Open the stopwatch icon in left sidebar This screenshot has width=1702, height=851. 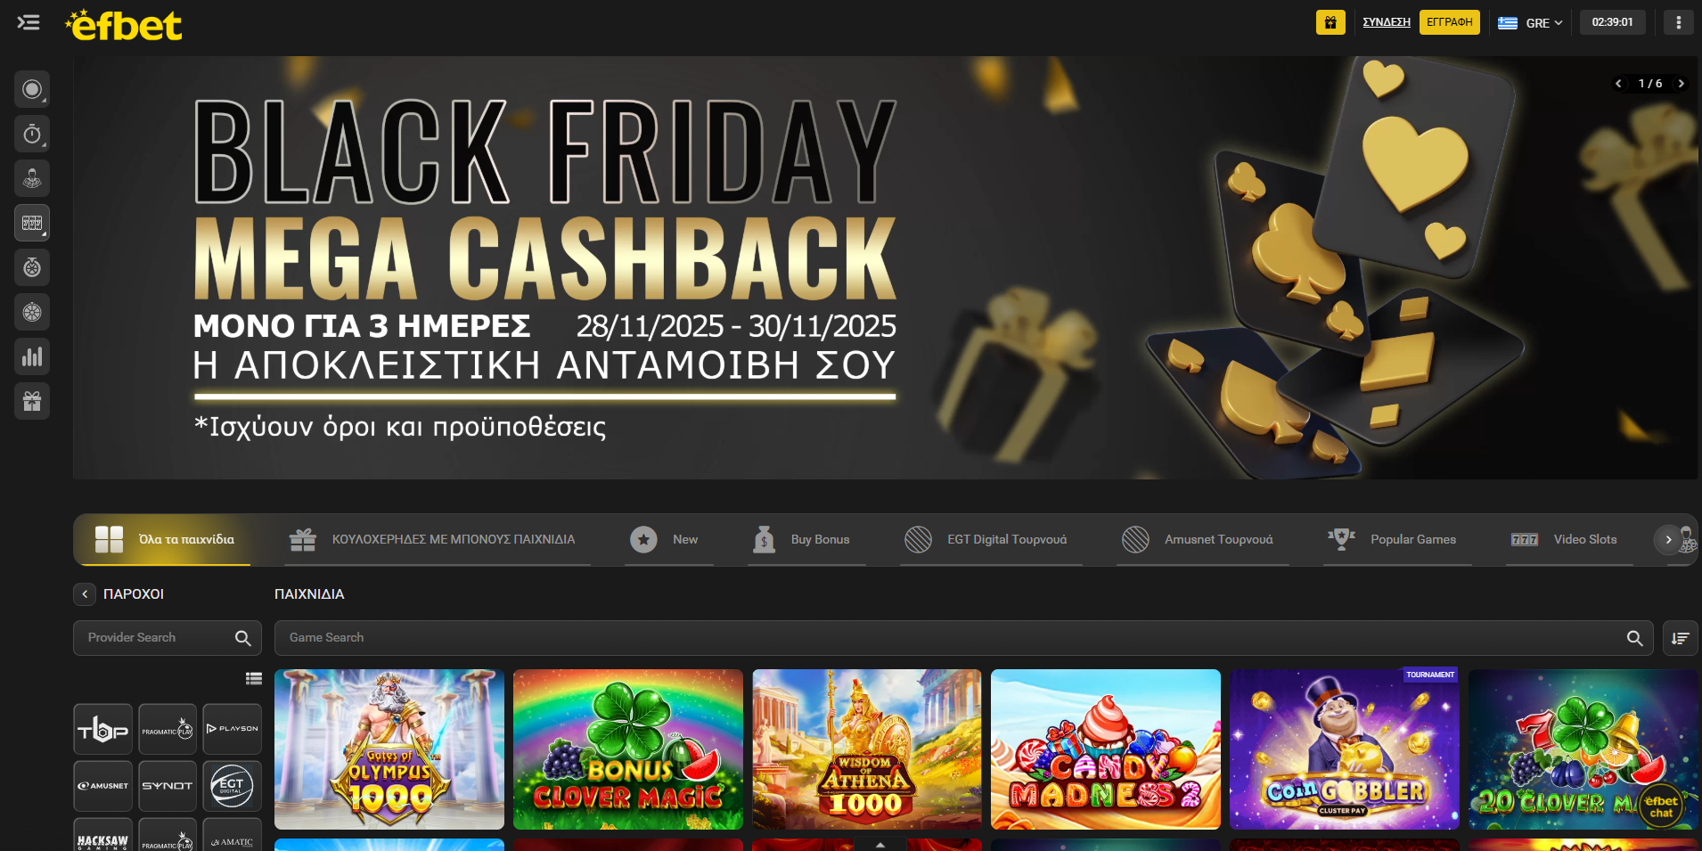pyautogui.click(x=32, y=134)
